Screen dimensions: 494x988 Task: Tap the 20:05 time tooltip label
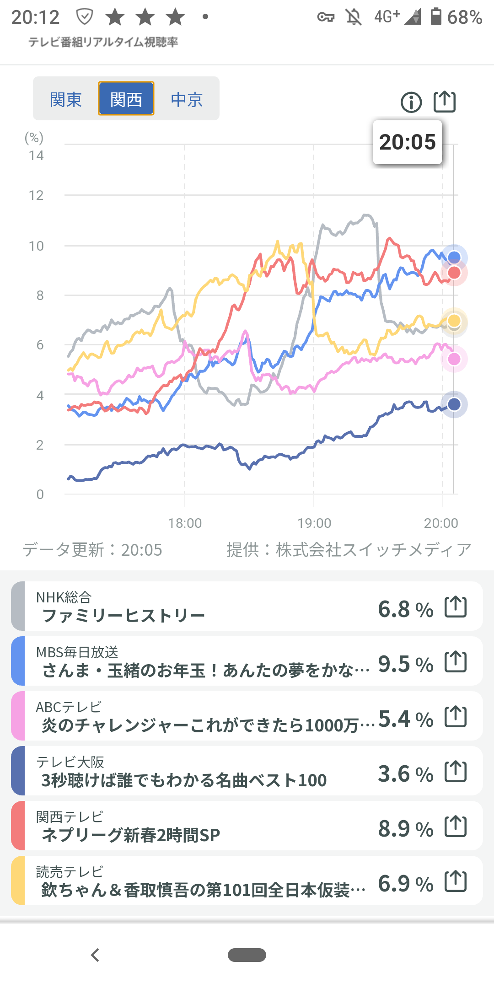coord(408,142)
